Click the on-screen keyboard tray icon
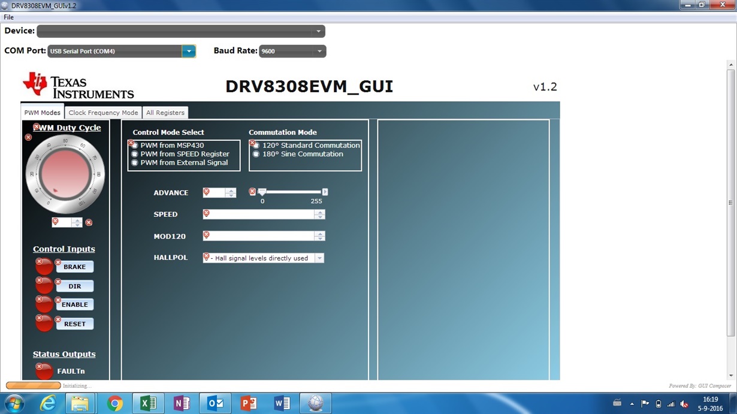Viewport: 737px width, 414px height. coord(617,403)
